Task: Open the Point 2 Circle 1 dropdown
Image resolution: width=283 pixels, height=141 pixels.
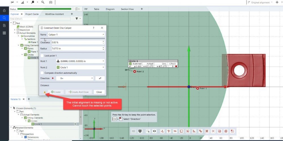Action: (80, 67)
